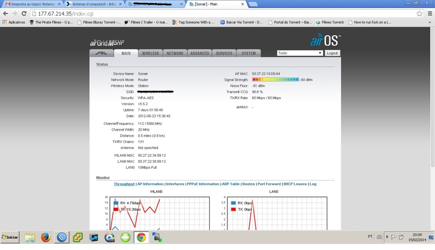Open The Pirate Filmes bookmark

[51, 22]
